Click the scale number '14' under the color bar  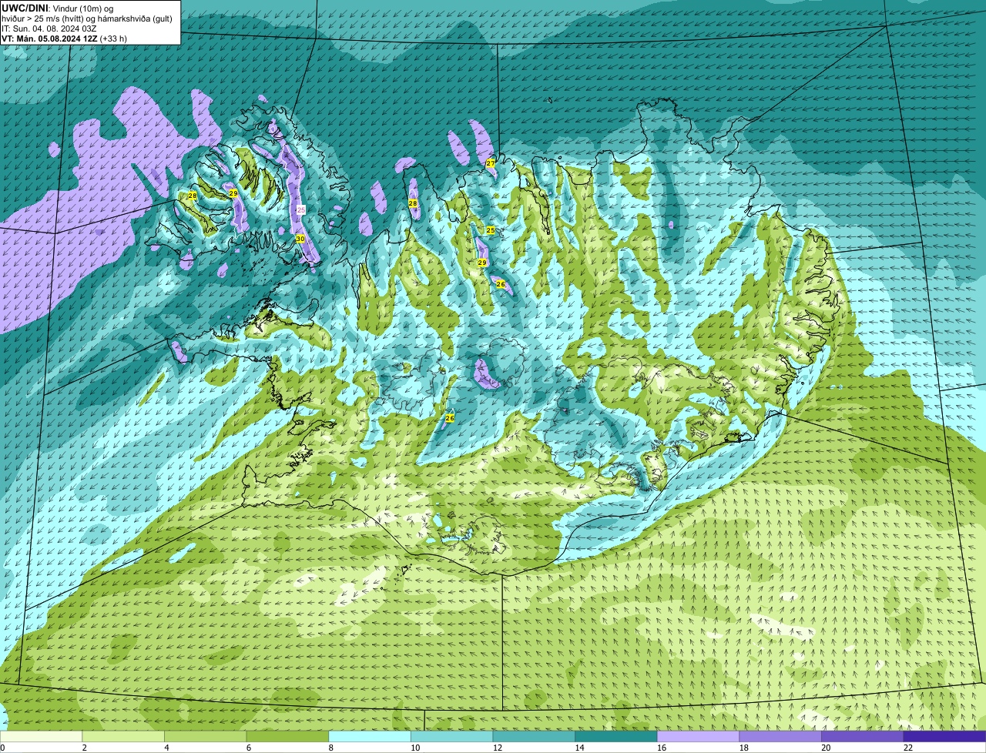[579, 748]
